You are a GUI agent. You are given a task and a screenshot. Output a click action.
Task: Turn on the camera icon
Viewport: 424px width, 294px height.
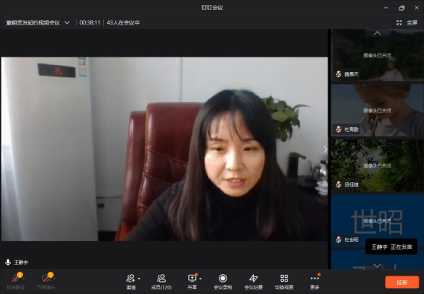tap(46, 278)
